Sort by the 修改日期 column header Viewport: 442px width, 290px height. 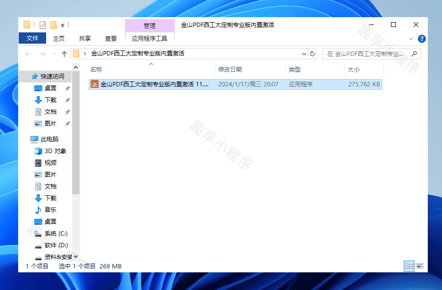click(x=230, y=69)
